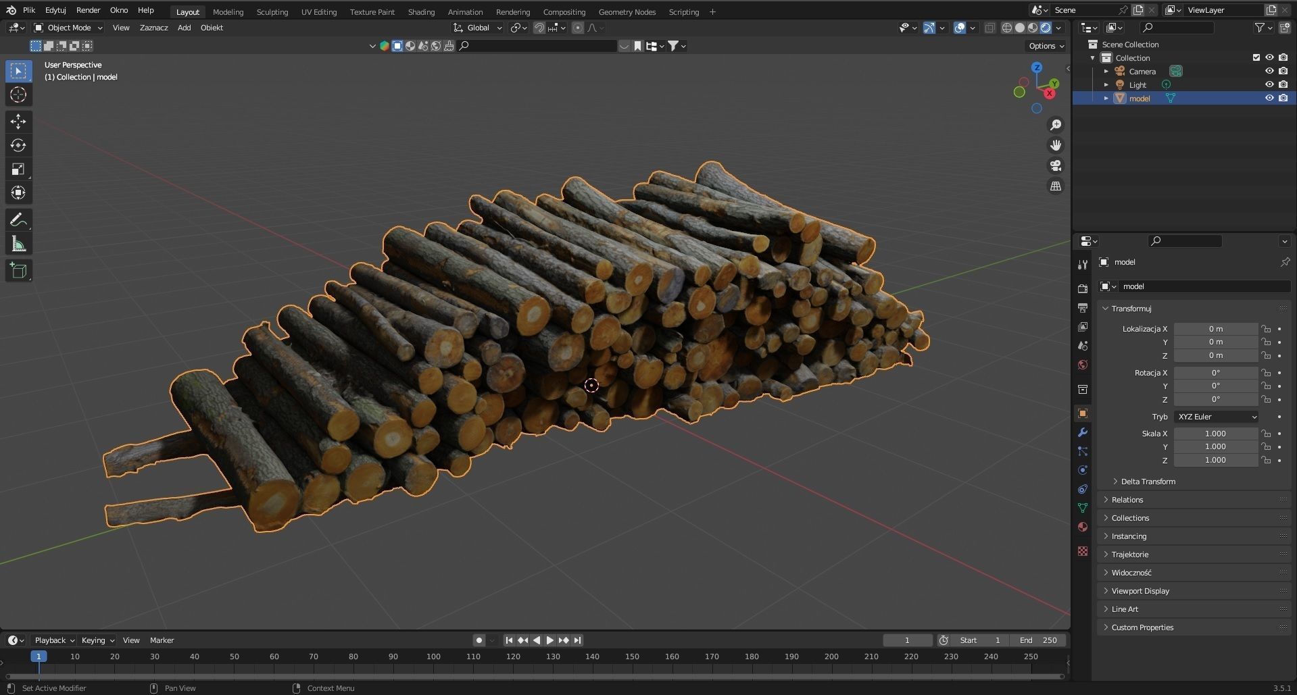This screenshot has width=1297, height=695.
Task: Click the outliner search field
Action: (1177, 28)
